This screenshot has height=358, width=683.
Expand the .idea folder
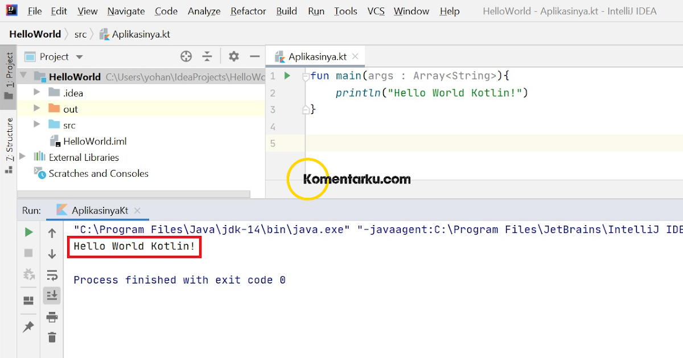(37, 92)
